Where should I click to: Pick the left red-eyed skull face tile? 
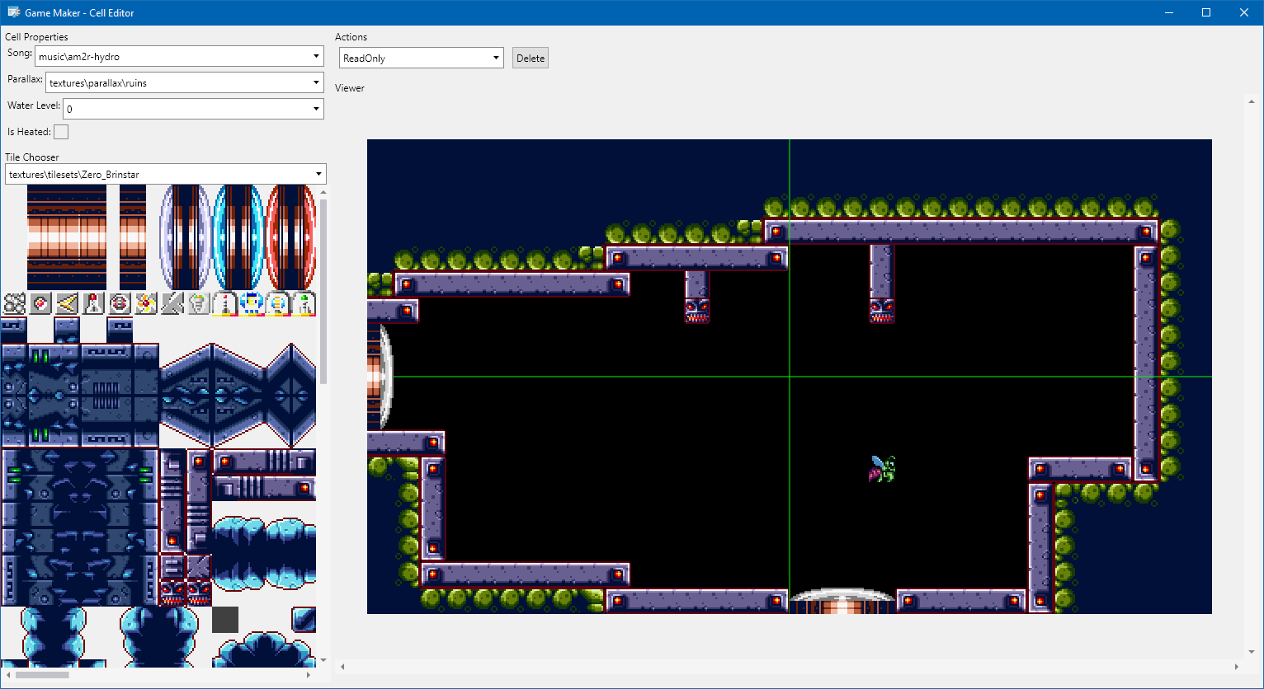click(172, 593)
